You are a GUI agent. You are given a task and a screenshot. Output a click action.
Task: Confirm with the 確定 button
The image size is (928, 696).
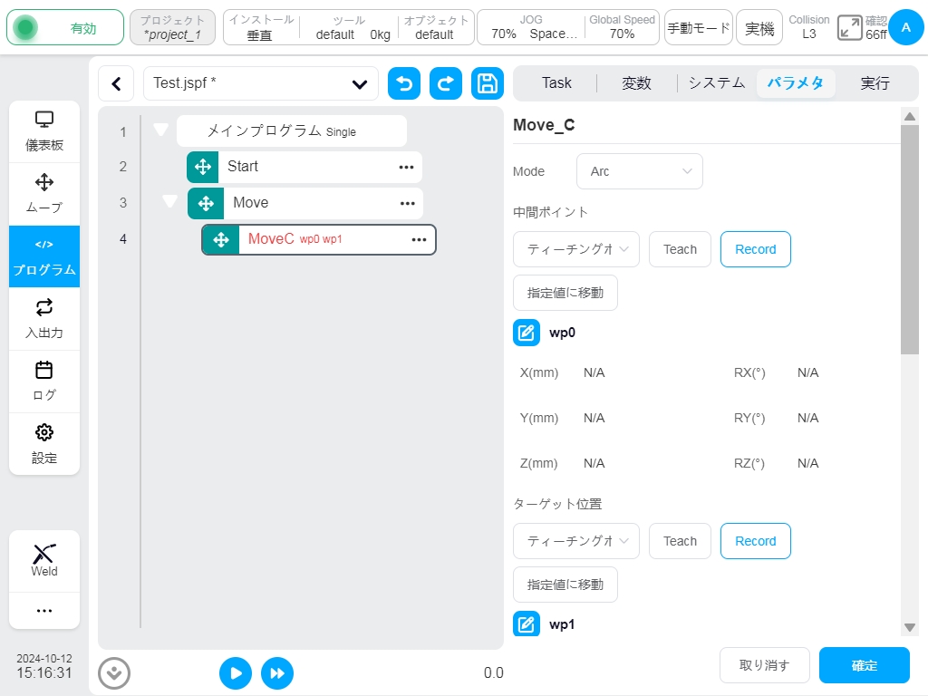click(864, 665)
